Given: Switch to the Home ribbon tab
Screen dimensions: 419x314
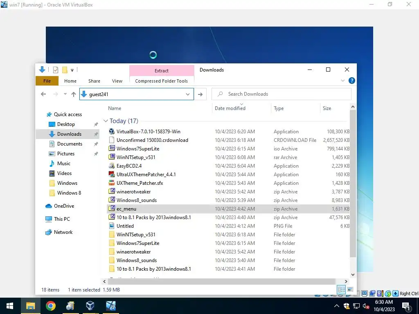Looking at the screenshot, I should click(70, 81).
